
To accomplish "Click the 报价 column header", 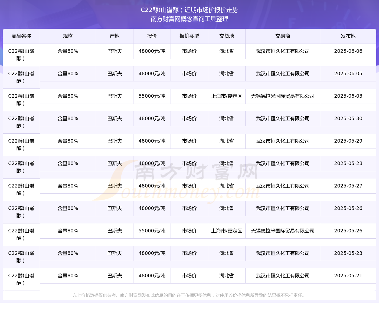I will tap(152, 36).
